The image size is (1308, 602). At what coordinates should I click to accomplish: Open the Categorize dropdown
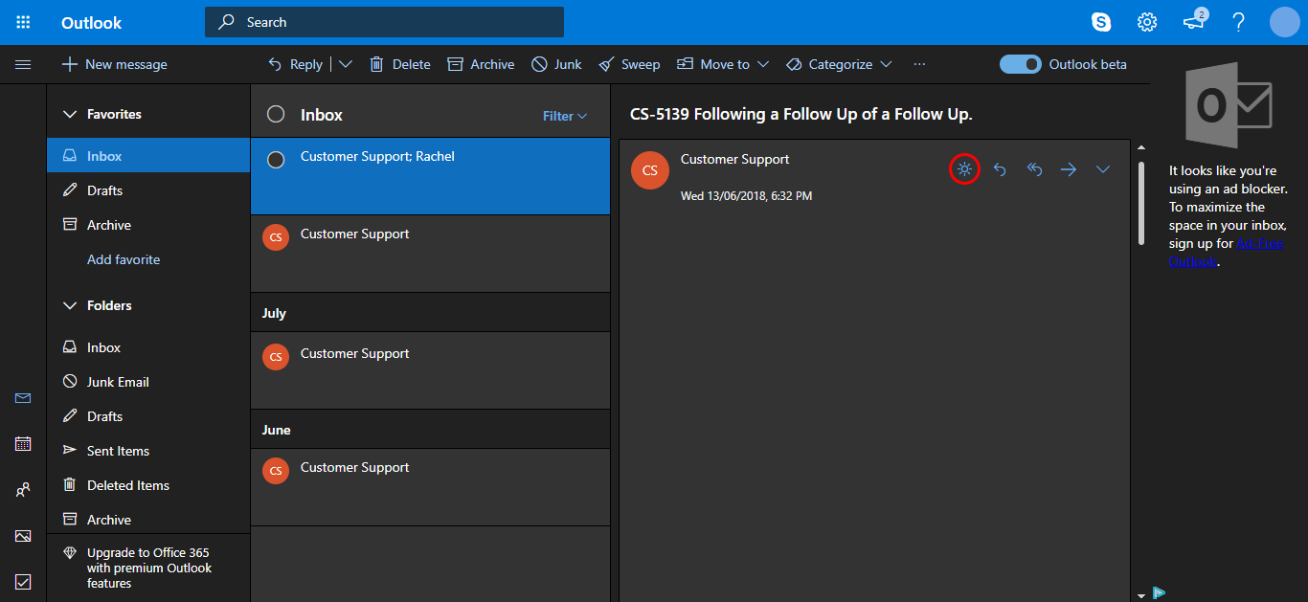tap(839, 64)
